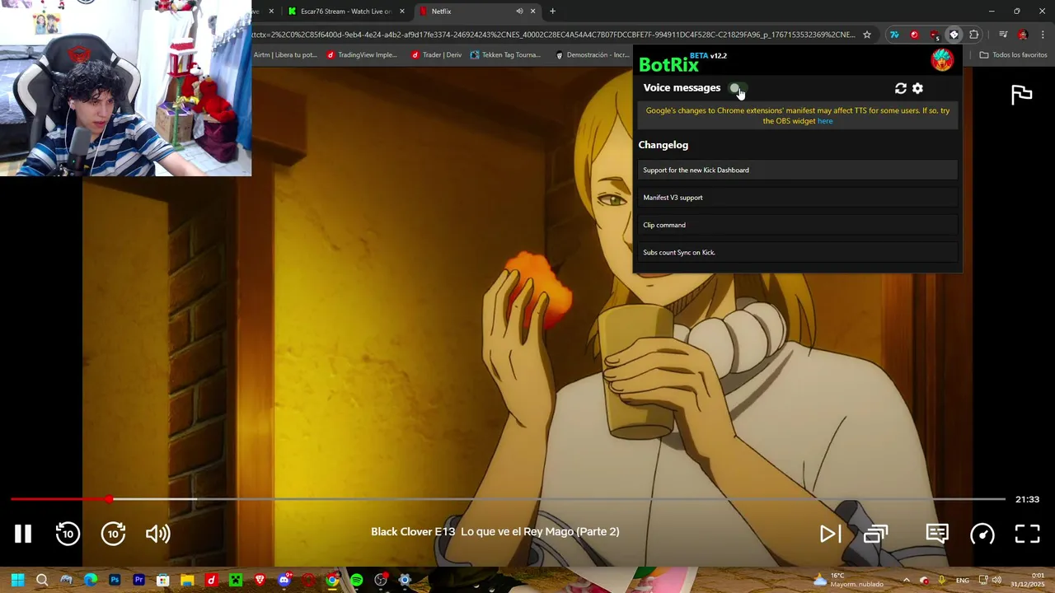Viewport: 1055px width, 593px height.
Task: Toggle BotRix Voice messages switch
Action: coord(738,88)
